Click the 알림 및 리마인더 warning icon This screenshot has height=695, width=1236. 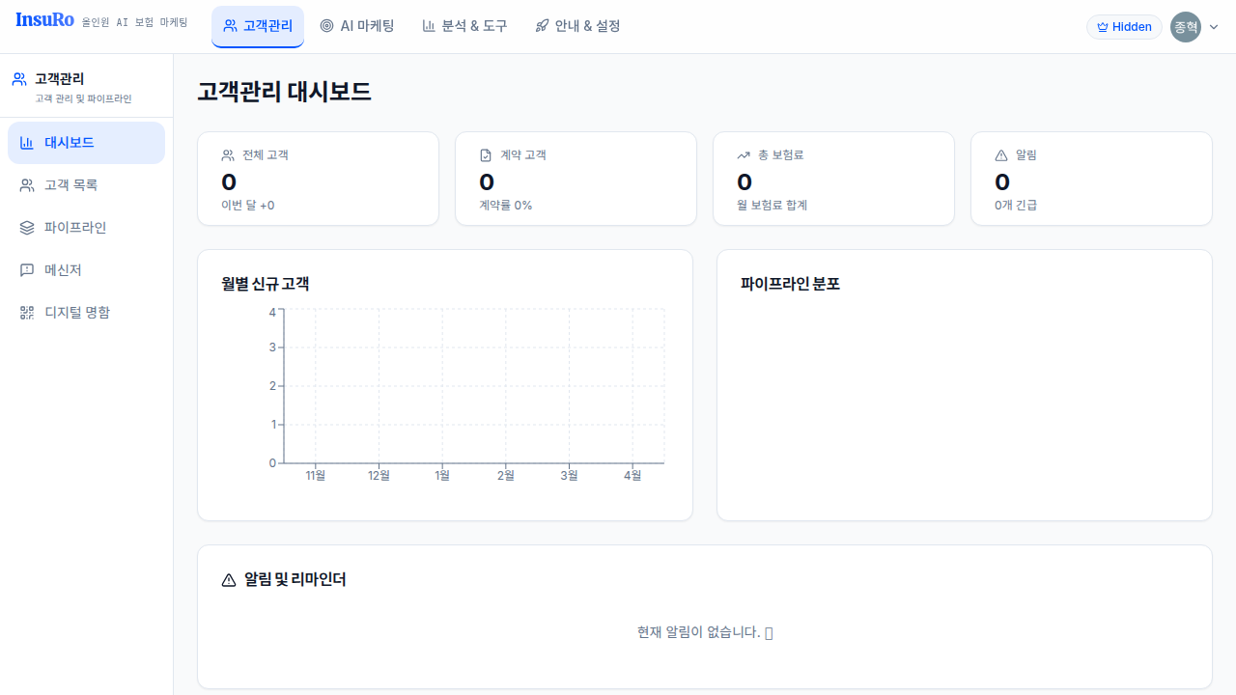pos(229,580)
